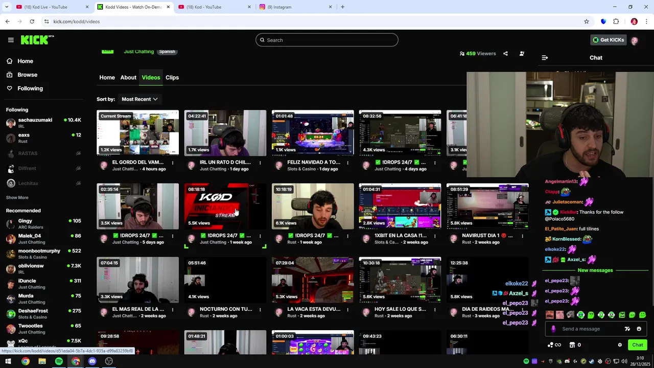Open options menu for NOCTURNO CON TU video

pos(260,310)
